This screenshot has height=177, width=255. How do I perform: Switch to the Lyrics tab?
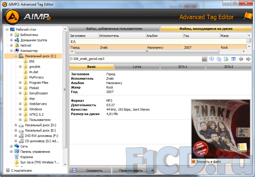pyautogui.click(x=137, y=67)
